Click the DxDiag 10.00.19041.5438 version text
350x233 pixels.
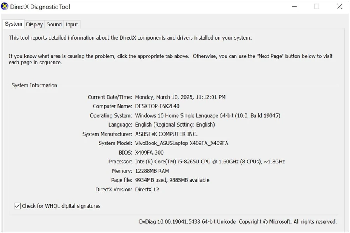tap(187, 222)
